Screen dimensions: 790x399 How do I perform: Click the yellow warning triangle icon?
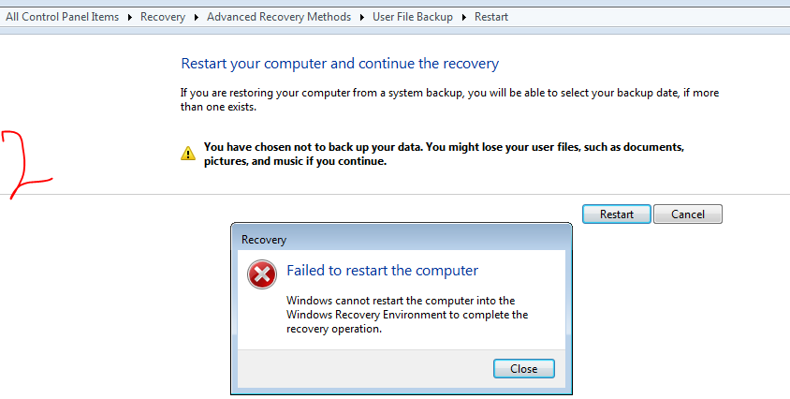[x=188, y=153]
